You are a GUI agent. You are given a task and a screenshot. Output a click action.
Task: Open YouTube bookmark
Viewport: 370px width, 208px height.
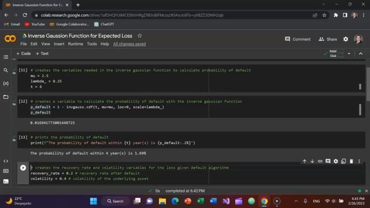[x=35, y=24]
